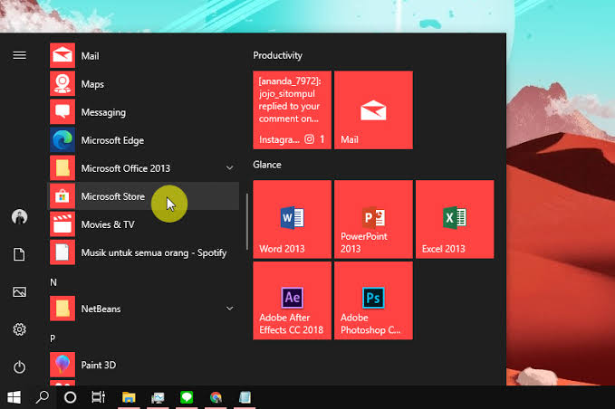Jump to letter P section header

pyautogui.click(x=53, y=338)
